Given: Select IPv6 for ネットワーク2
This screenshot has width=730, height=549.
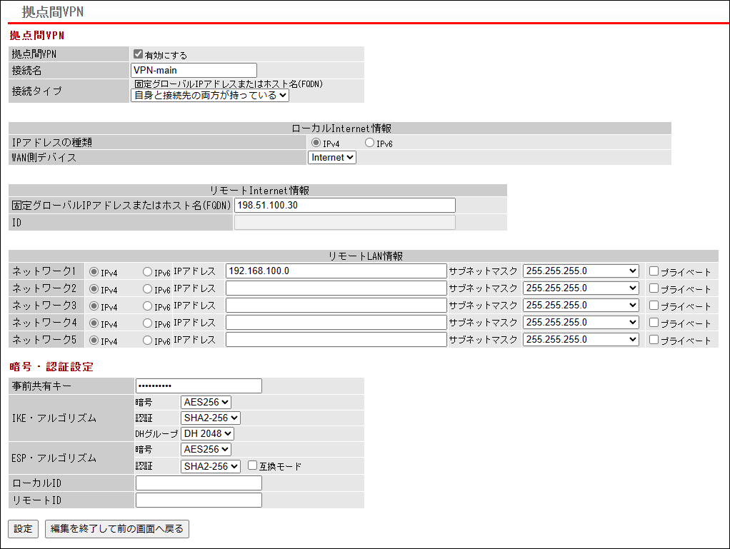Looking at the screenshot, I should point(148,289).
